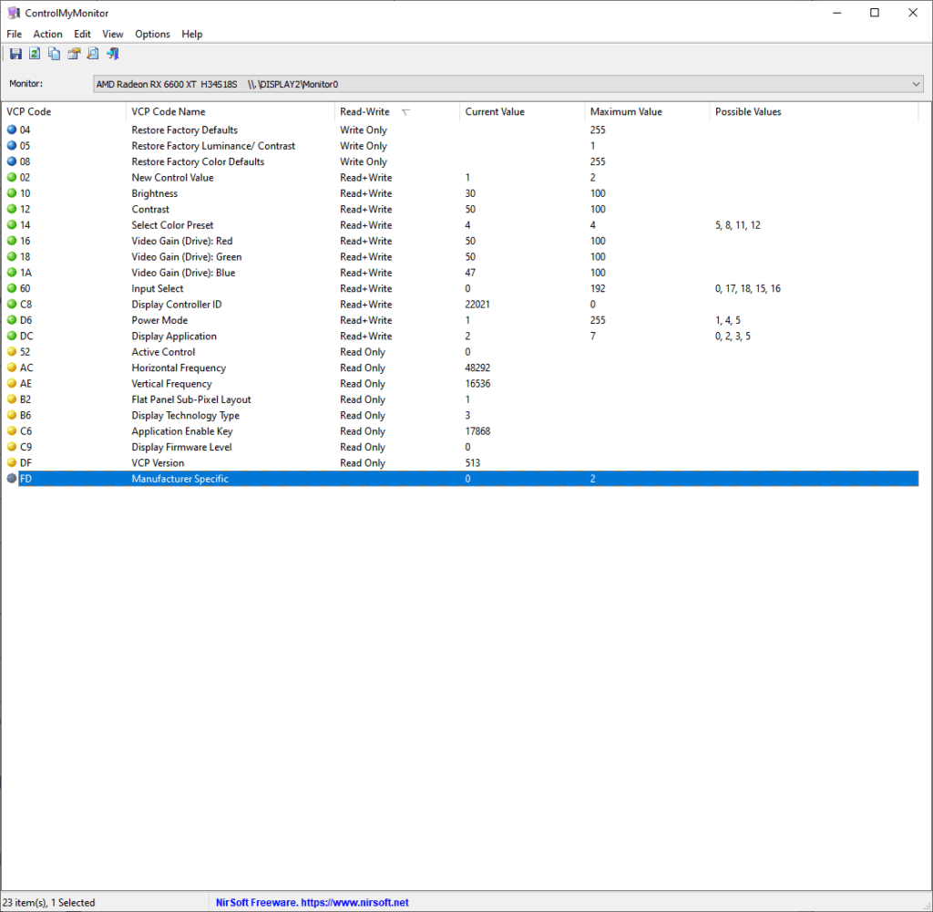Click the yellow icon beside VCP Version
933x912 pixels.
10,462
